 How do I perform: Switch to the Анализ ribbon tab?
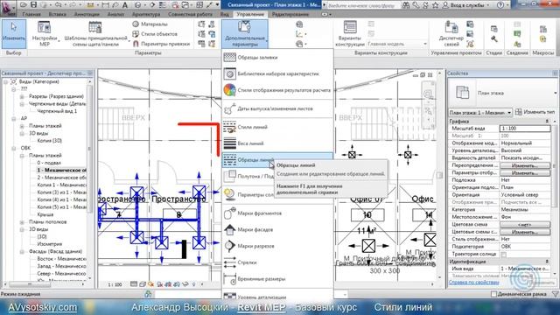[x=115, y=14]
